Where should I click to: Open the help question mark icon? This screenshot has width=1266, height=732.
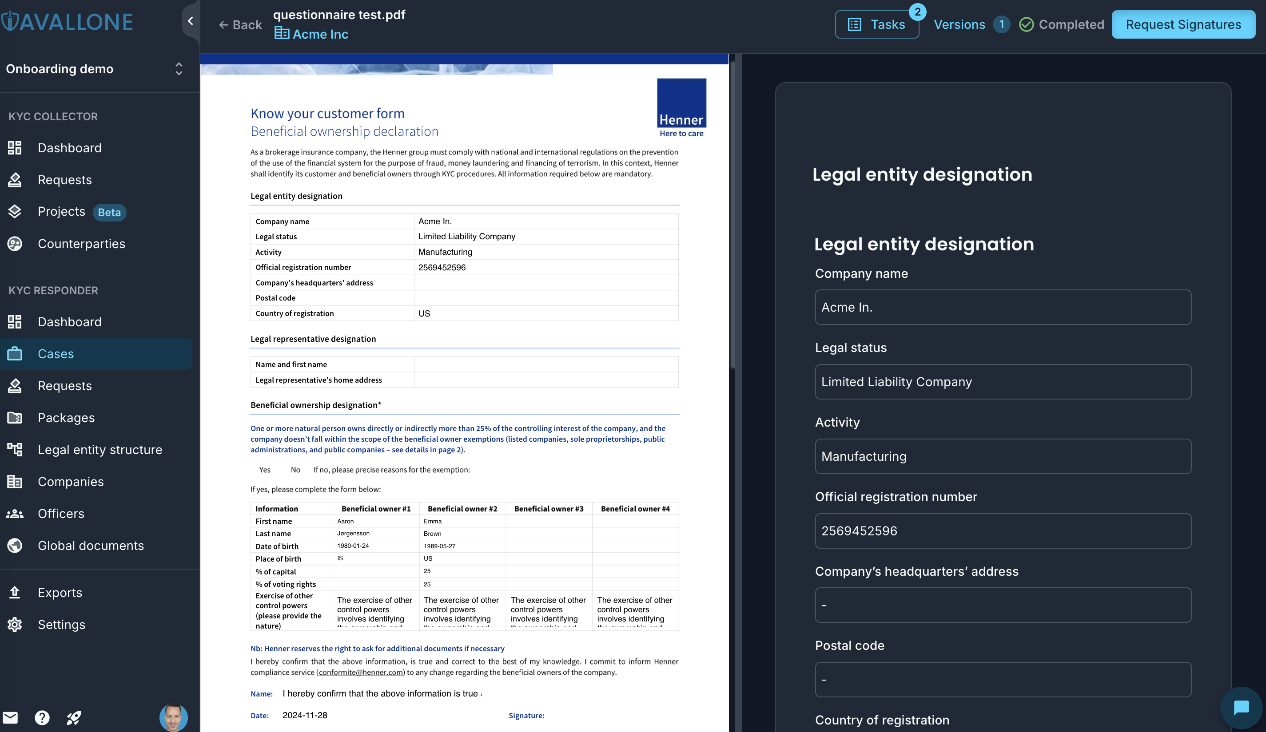click(x=42, y=717)
